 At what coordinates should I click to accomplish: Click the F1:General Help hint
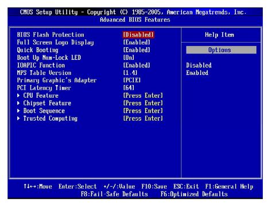tap(229, 186)
